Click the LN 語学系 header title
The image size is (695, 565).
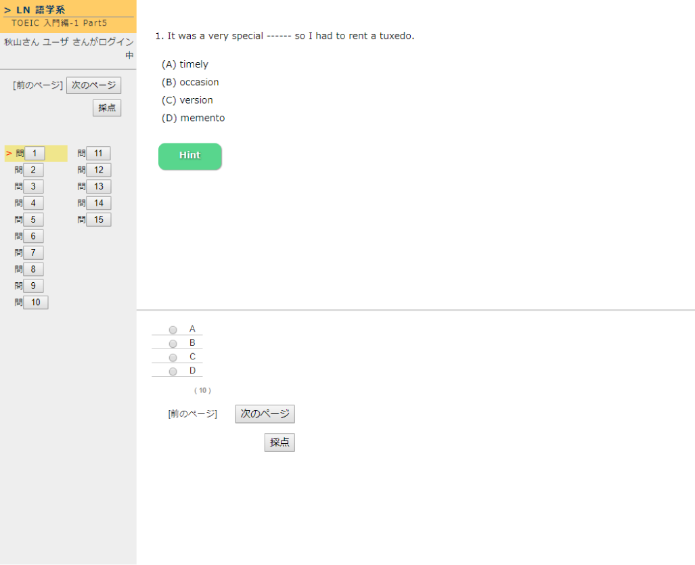[40, 9]
